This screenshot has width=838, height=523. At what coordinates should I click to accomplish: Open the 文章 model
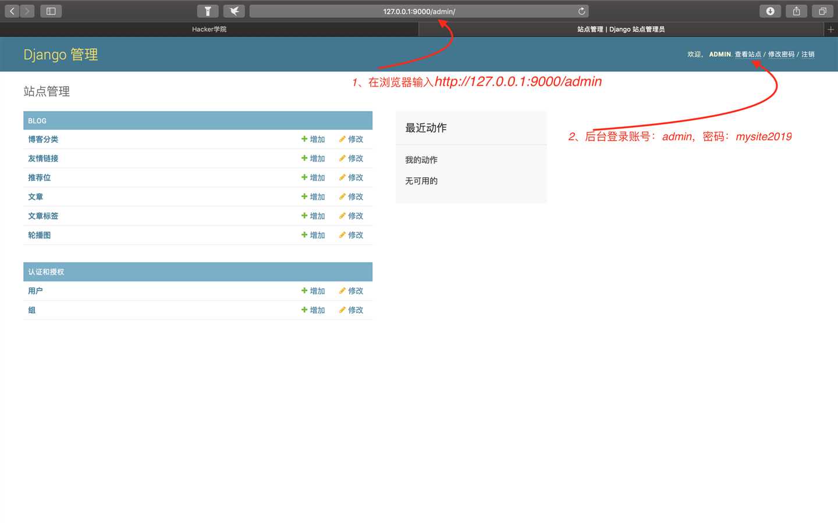35,197
